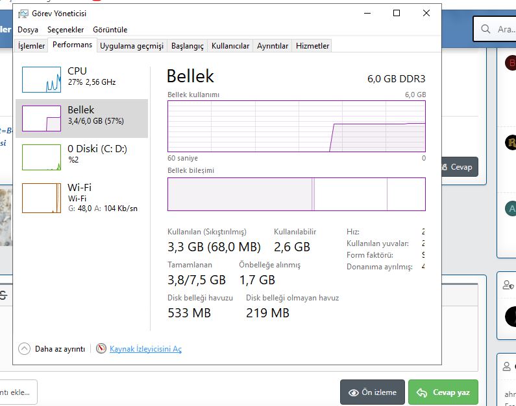516x406 pixels.
Task: Click the Ön izleme preview button
Action: pyautogui.click(x=372, y=392)
